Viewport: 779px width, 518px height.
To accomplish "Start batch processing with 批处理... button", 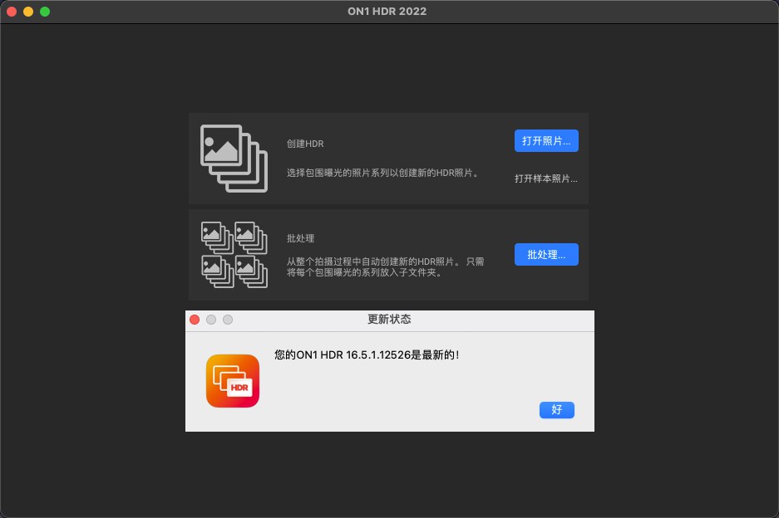I will [546, 255].
